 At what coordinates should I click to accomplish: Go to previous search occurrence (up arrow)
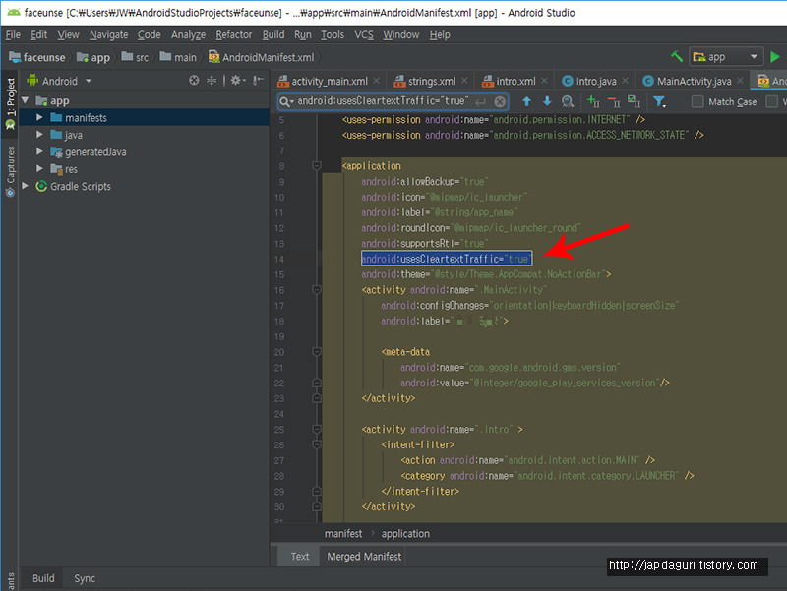click(526, 101)
